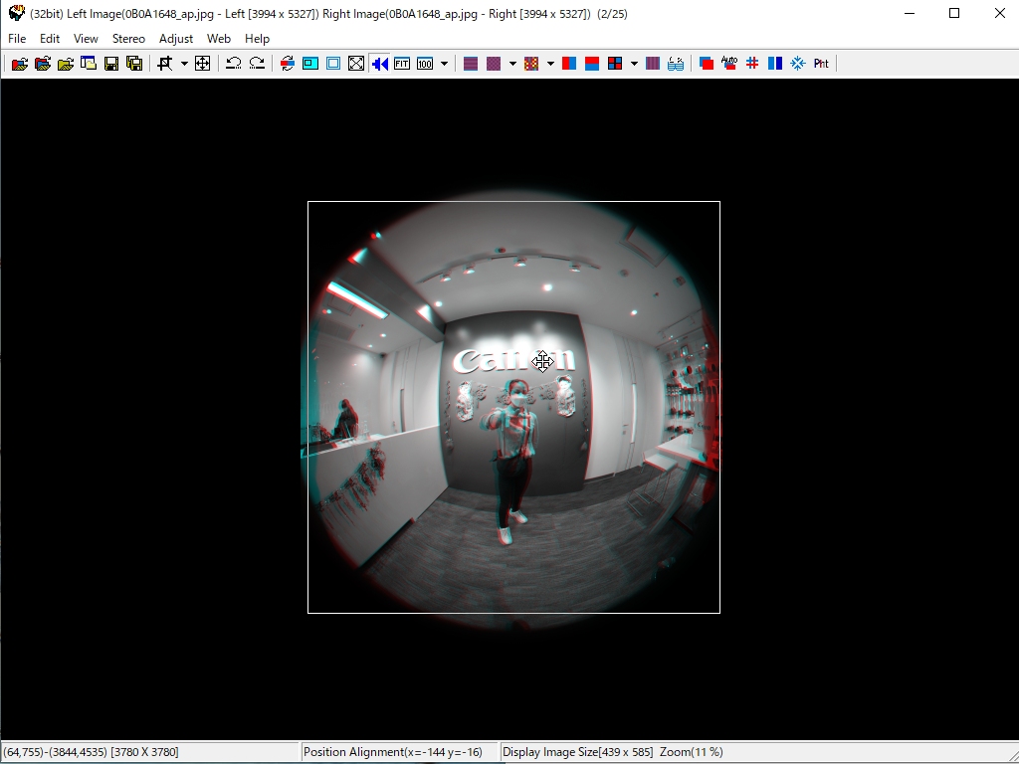The width and height of the screenshot is (1019, 764).
Task: Switch to red-over-blue above/below view
Action: 592,63
